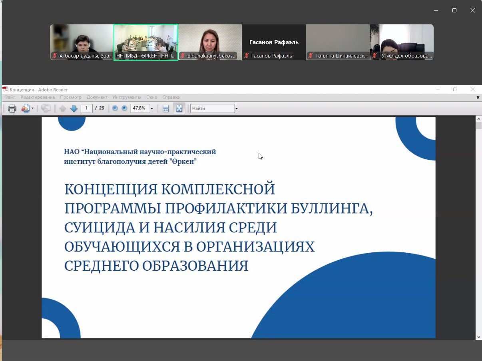482x361 pixels.
Task: Click the 47,8% zoom value field
Action: click(140, 108)
